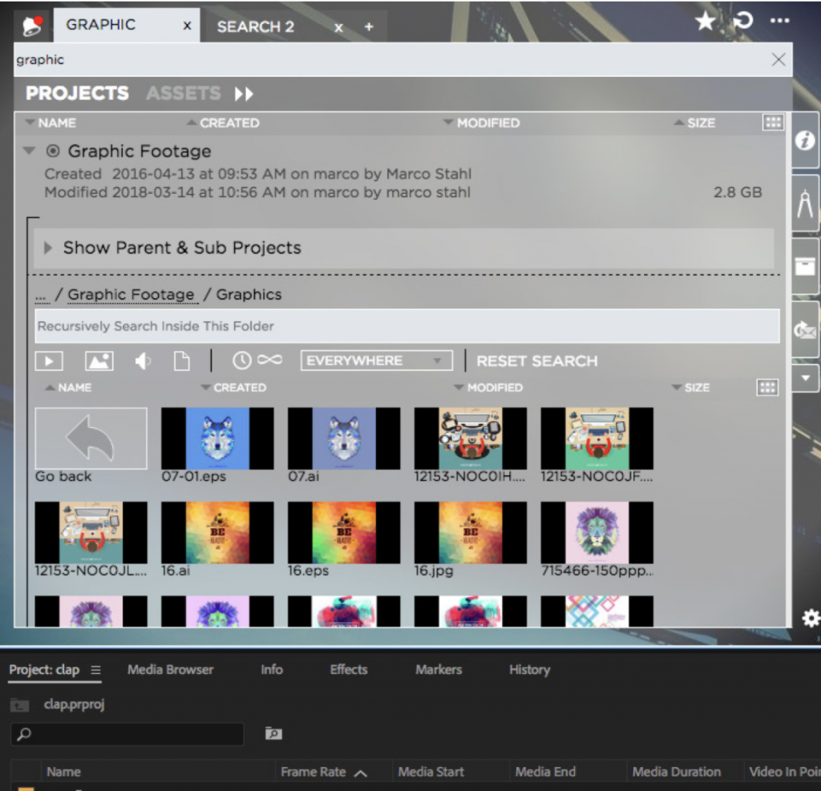Collapse the Graphic Footage project
Image resolution: width=821 pixels, height=791 pixels.
tap(30, 151)
